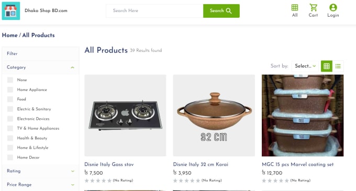
Task: Expand the Price Range filter section
Action: tap(73, 185)
